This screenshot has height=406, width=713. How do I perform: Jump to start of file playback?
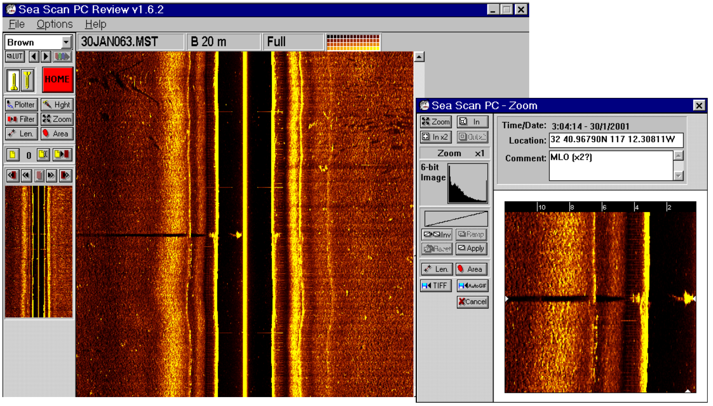coord(13,176)
